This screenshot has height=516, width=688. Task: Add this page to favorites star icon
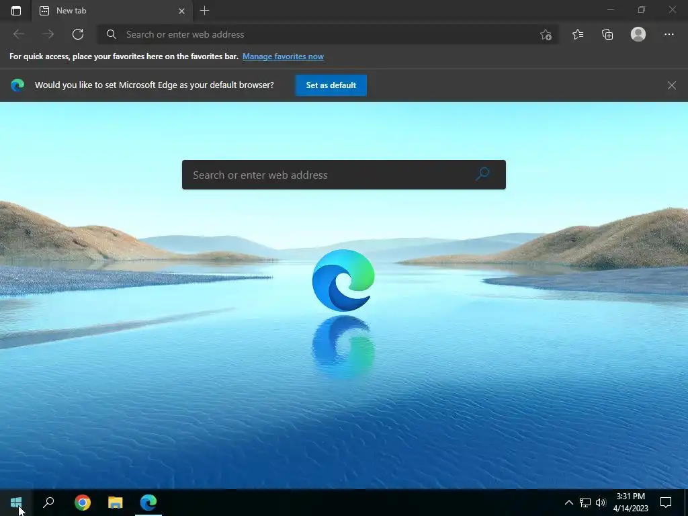click(x=546, y=34)
